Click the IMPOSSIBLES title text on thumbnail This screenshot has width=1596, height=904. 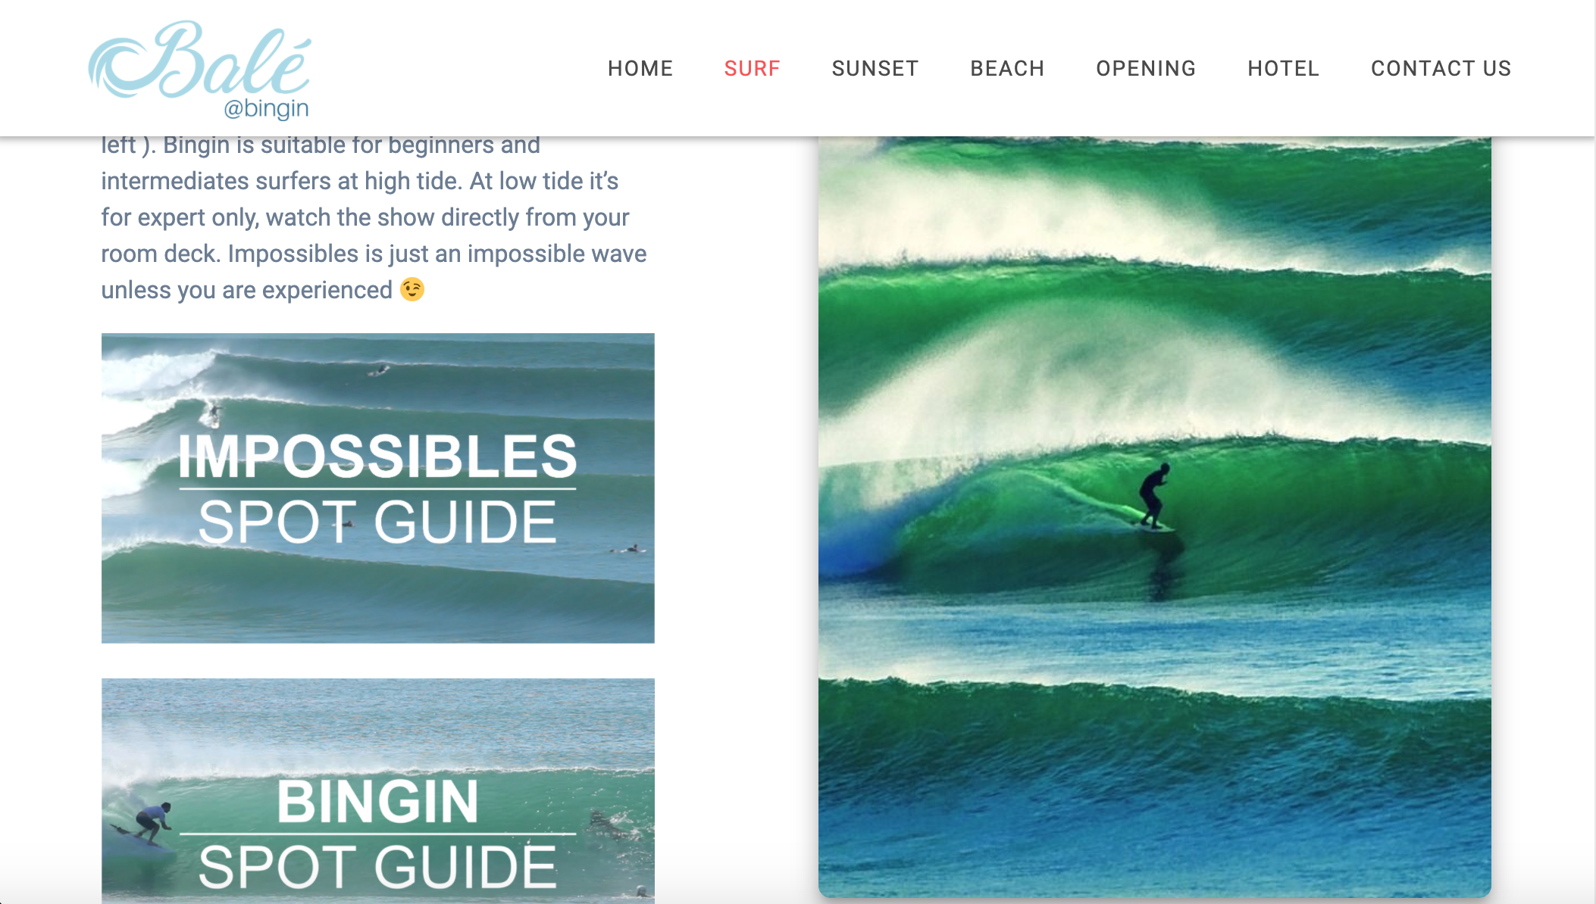click(x=377, y=456)
